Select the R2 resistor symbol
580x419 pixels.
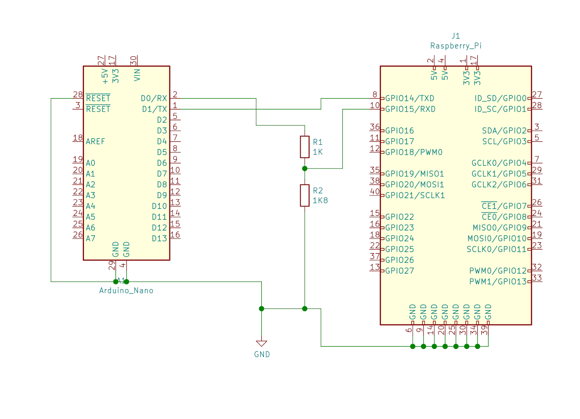pos(304,195)
